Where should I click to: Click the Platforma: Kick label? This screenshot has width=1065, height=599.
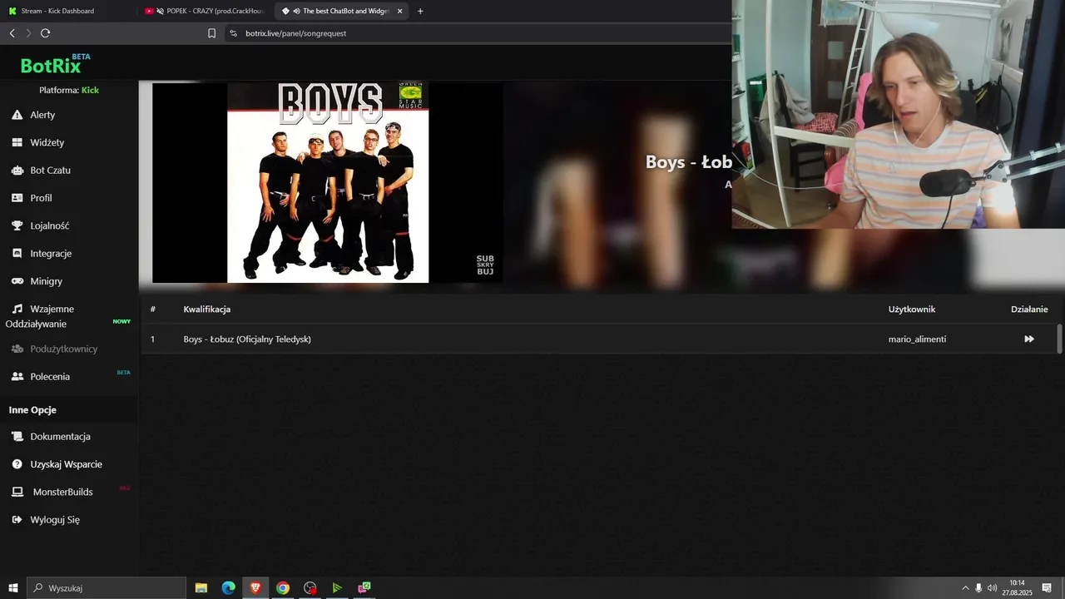(69, 90)
